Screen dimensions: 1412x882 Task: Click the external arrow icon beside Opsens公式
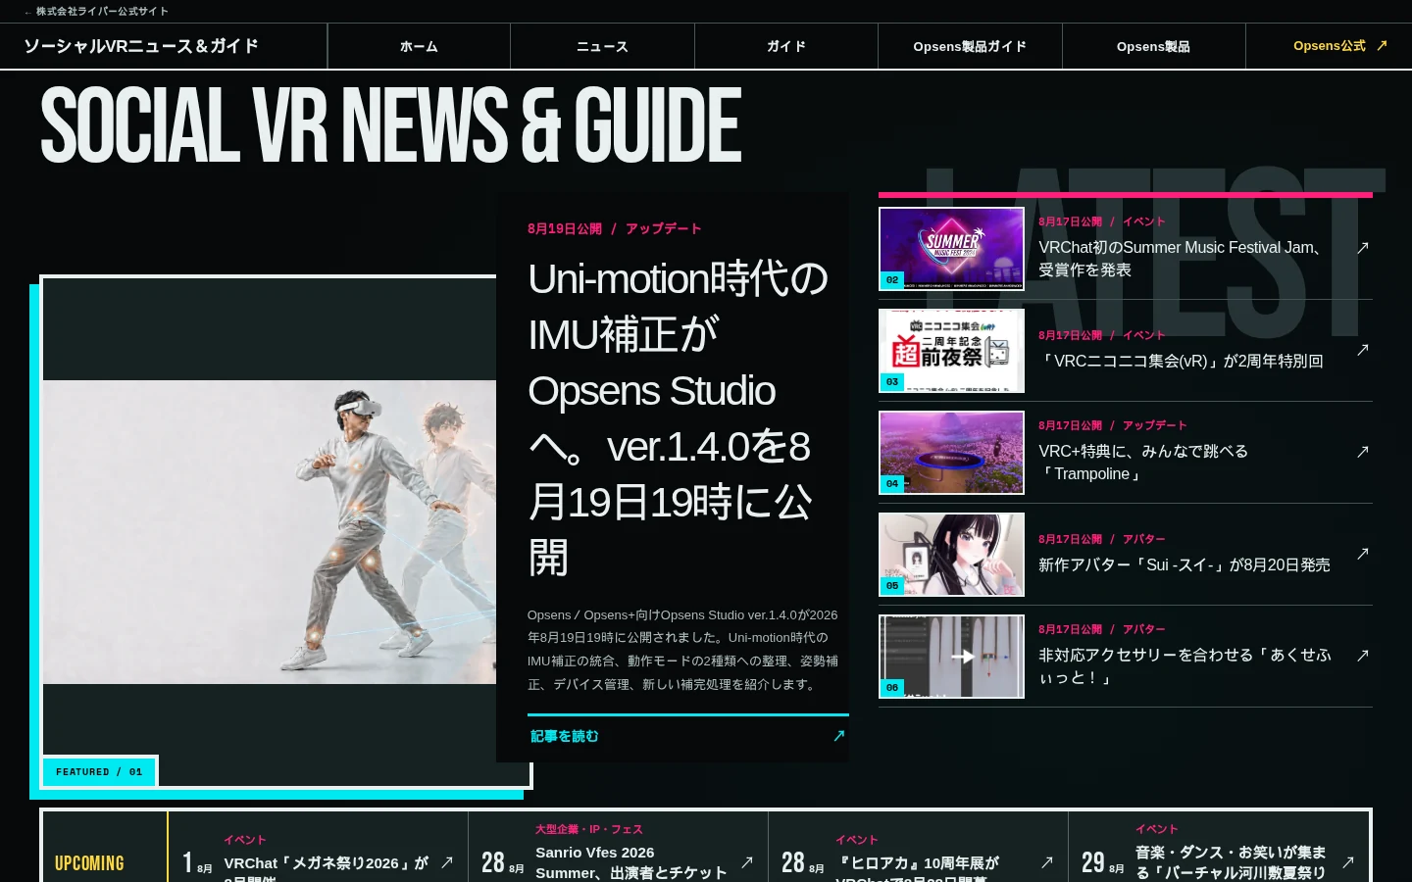click(x=1382, y=45)
